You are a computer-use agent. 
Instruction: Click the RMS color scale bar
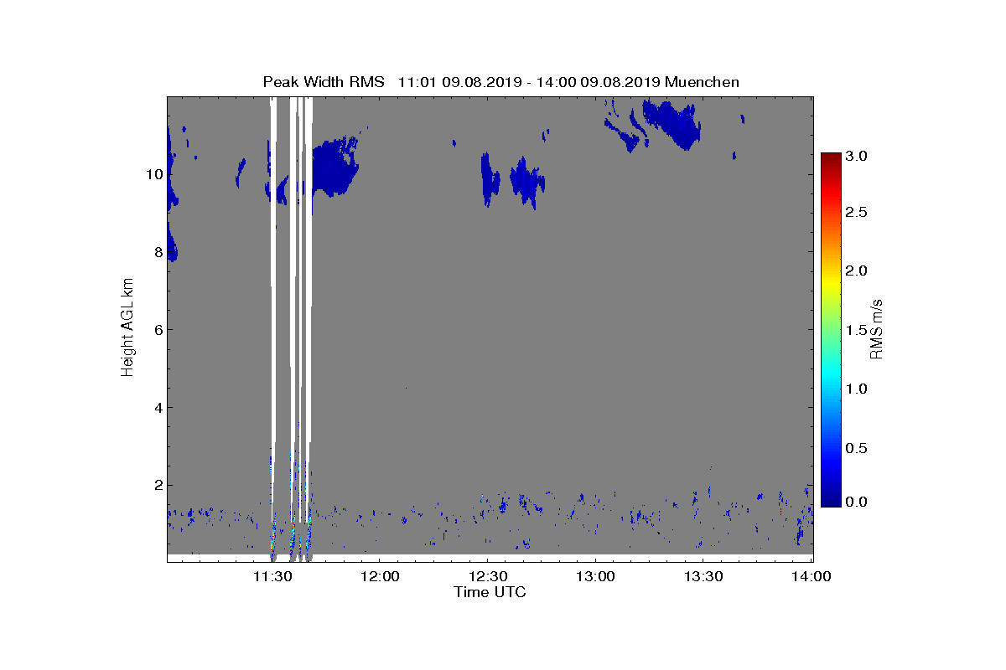click(831, 329)
